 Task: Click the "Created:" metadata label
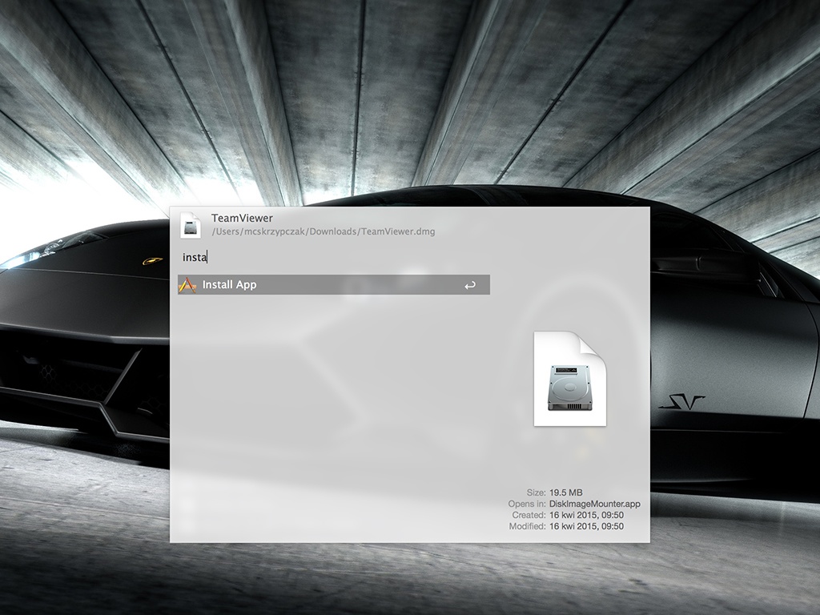[529, 515]
